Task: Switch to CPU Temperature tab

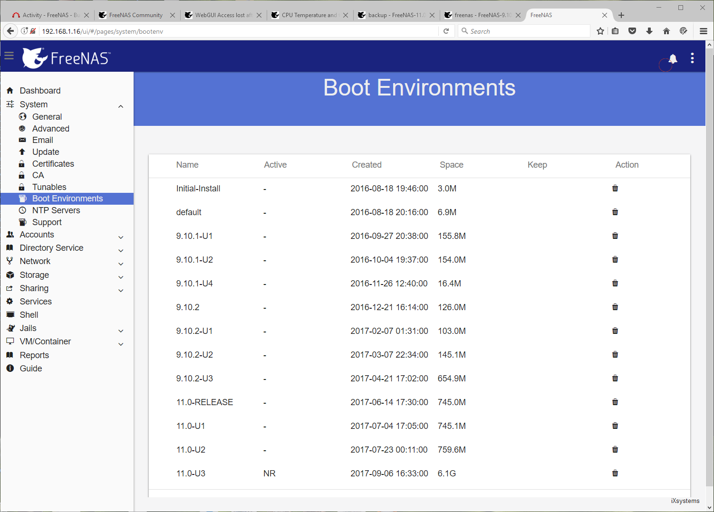Action: [x=309, y=15]
